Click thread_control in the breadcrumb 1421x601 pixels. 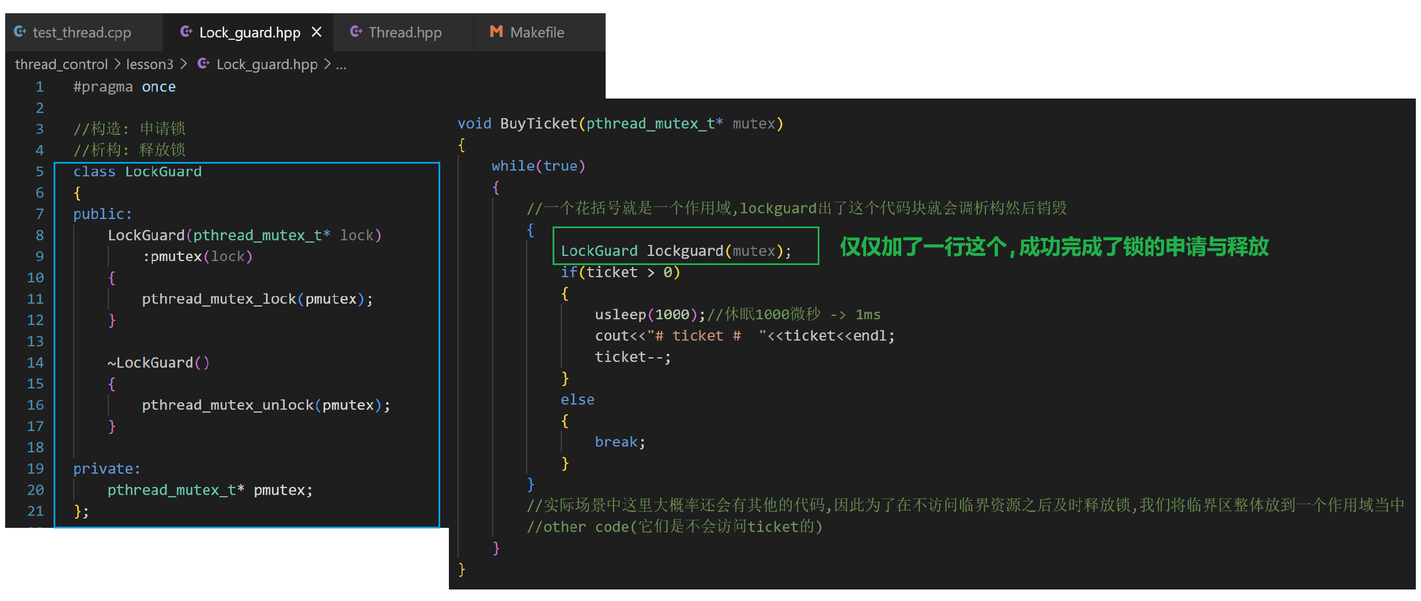61,64
